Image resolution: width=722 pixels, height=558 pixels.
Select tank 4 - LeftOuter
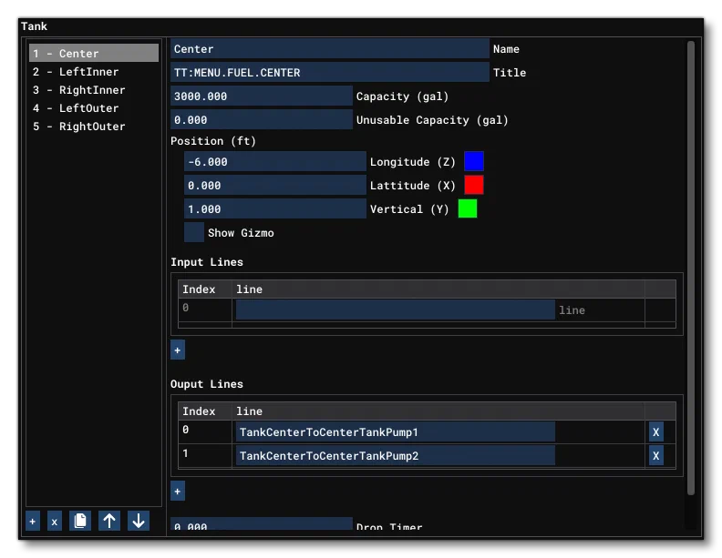coord(94,108)
